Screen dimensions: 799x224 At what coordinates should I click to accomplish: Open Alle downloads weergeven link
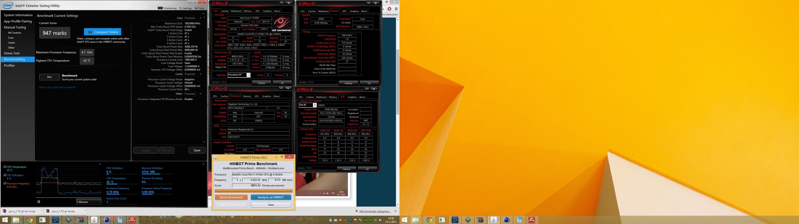pyautogui.click(x=375, y=211)
